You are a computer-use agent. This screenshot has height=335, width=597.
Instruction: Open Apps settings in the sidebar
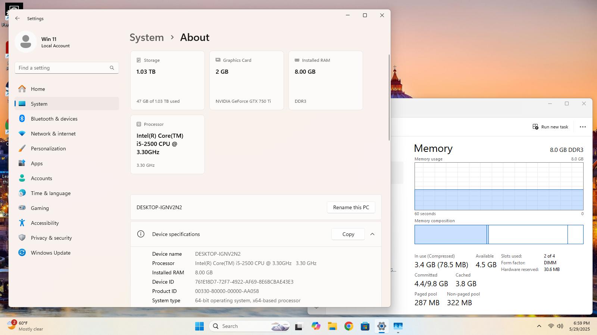(67, 163)
